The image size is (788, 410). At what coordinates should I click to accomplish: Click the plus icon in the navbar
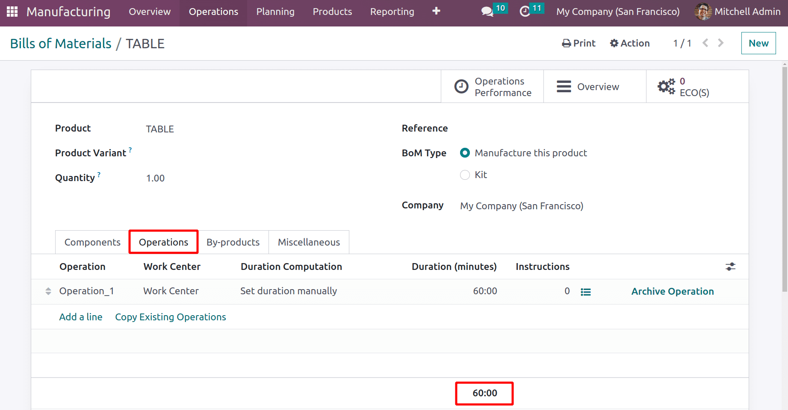[436, 11]
